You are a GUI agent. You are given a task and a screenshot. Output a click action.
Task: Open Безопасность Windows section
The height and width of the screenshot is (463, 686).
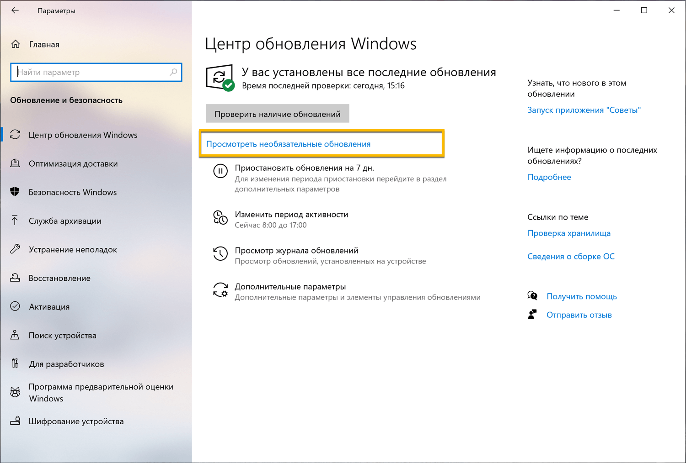coord(73,192)
